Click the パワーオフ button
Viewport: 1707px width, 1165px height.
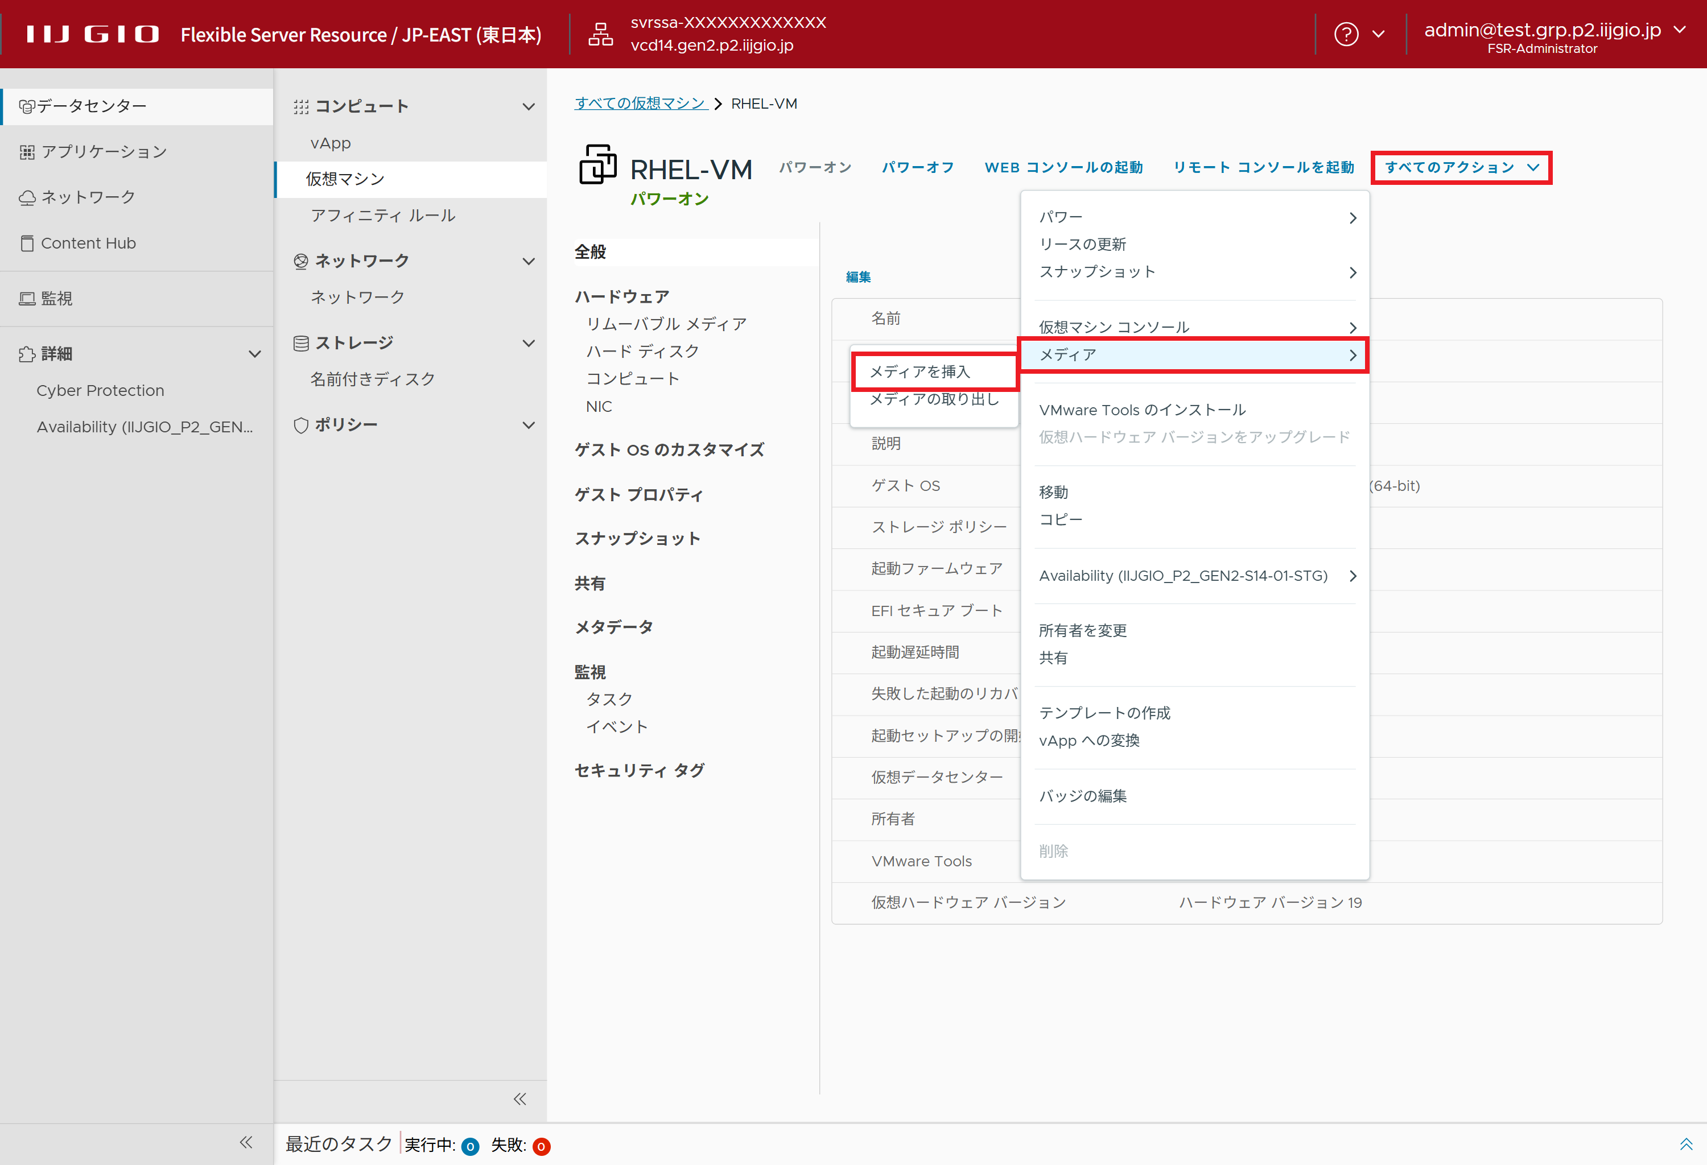coord(917,167)
